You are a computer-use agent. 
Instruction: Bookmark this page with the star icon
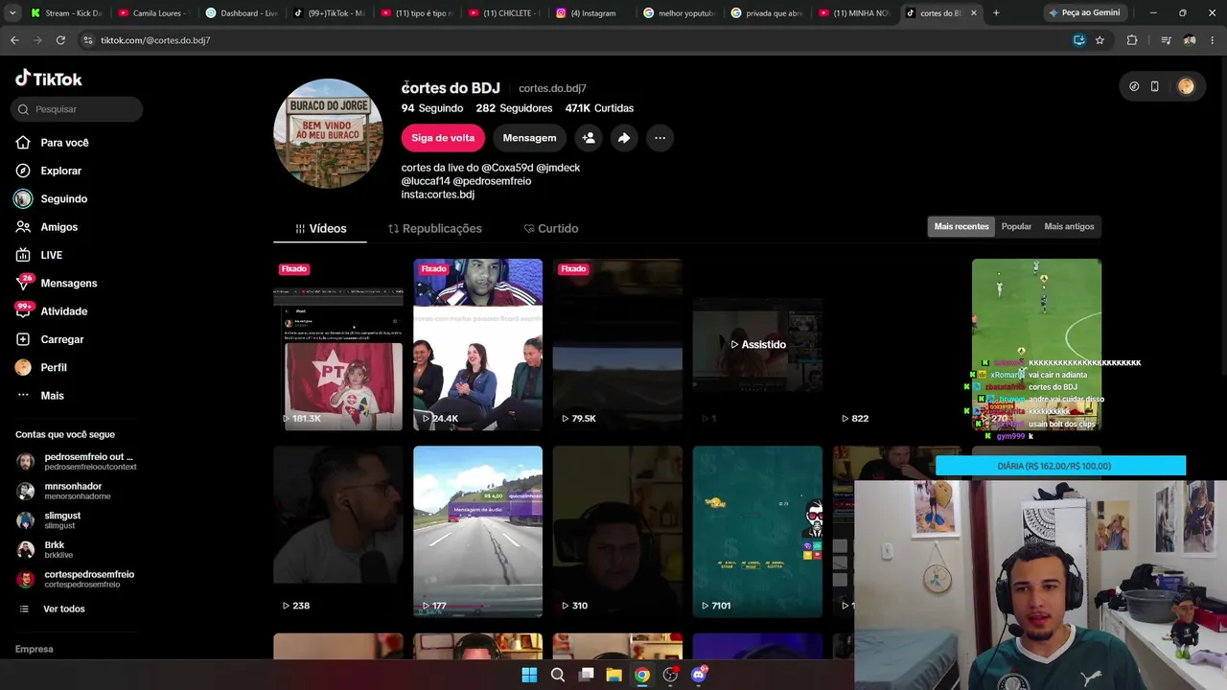(x=1100, y=40)
